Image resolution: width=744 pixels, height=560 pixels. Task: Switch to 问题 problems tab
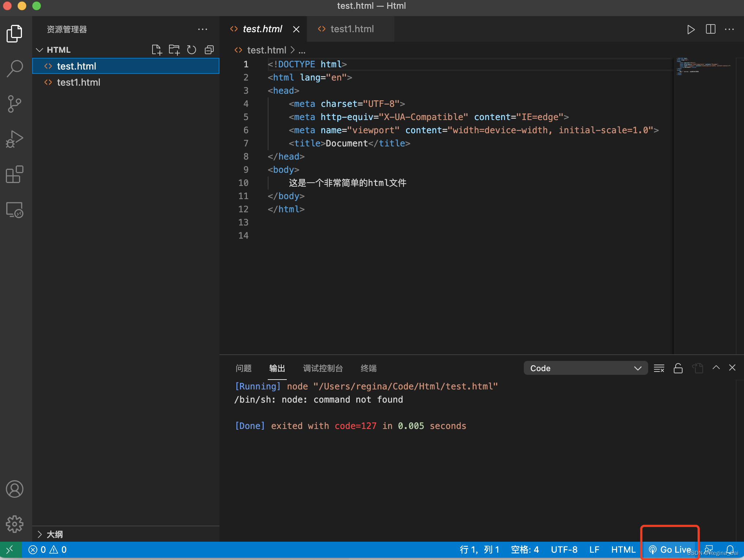(x=244, y=368)
